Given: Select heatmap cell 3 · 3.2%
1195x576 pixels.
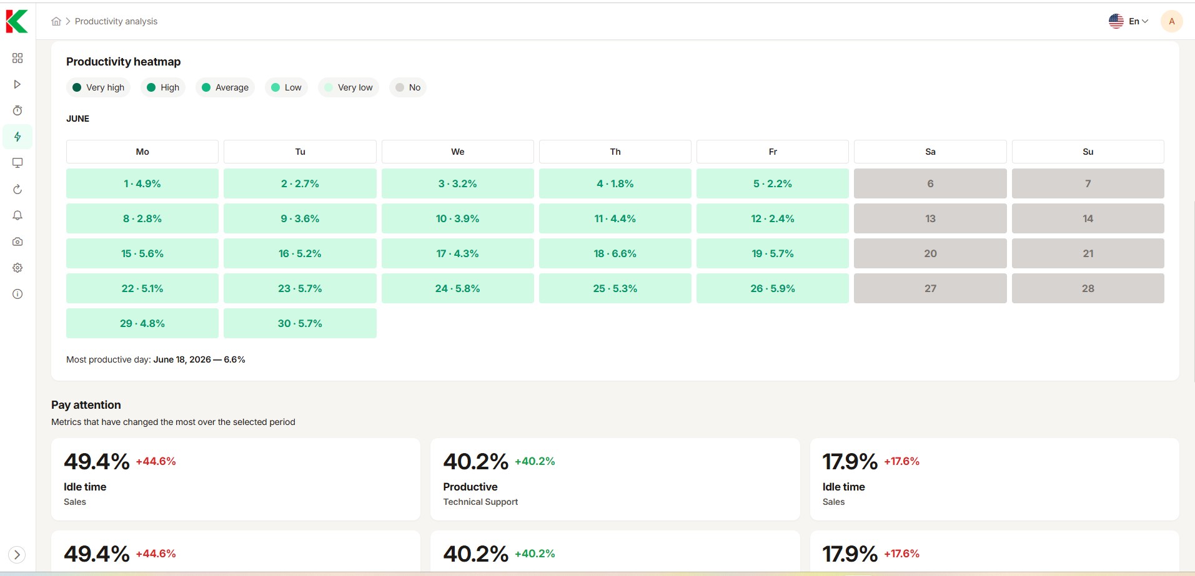Looking at the screenshot, I should point(458,183).
